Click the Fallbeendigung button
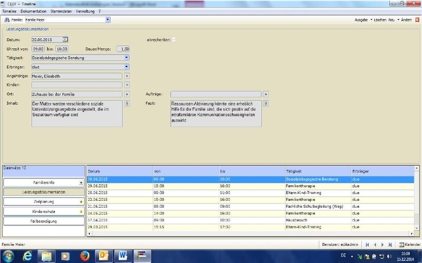This screenshot has height=263, width=422. (44, 222)
